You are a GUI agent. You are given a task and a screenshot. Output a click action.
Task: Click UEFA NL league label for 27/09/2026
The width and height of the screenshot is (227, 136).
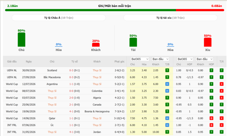pyautogui.click(x=12, y=77)
